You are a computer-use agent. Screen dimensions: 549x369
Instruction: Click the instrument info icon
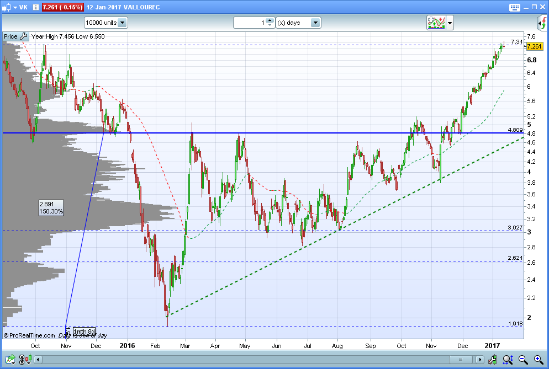coord(36,7)
